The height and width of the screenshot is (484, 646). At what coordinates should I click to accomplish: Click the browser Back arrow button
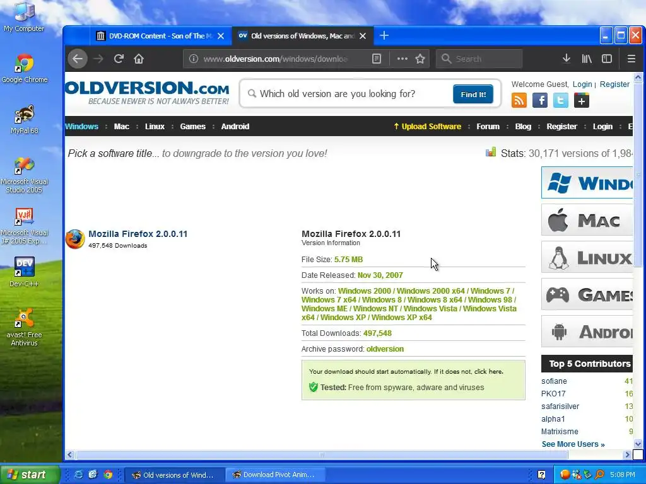pyautogui.click(x=78, y=59)
